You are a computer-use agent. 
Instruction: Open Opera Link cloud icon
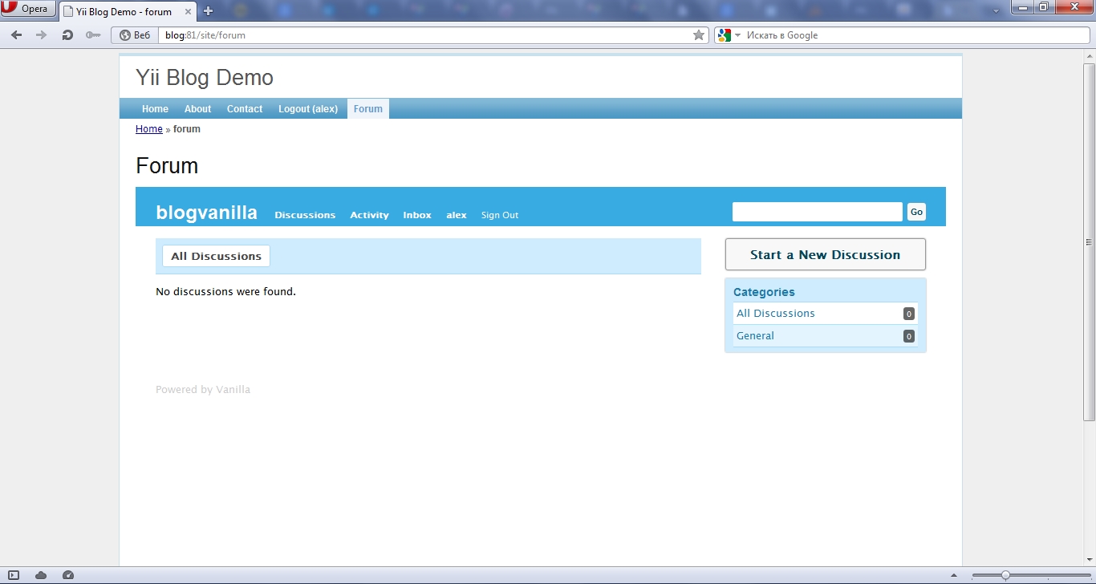(41, 575)
